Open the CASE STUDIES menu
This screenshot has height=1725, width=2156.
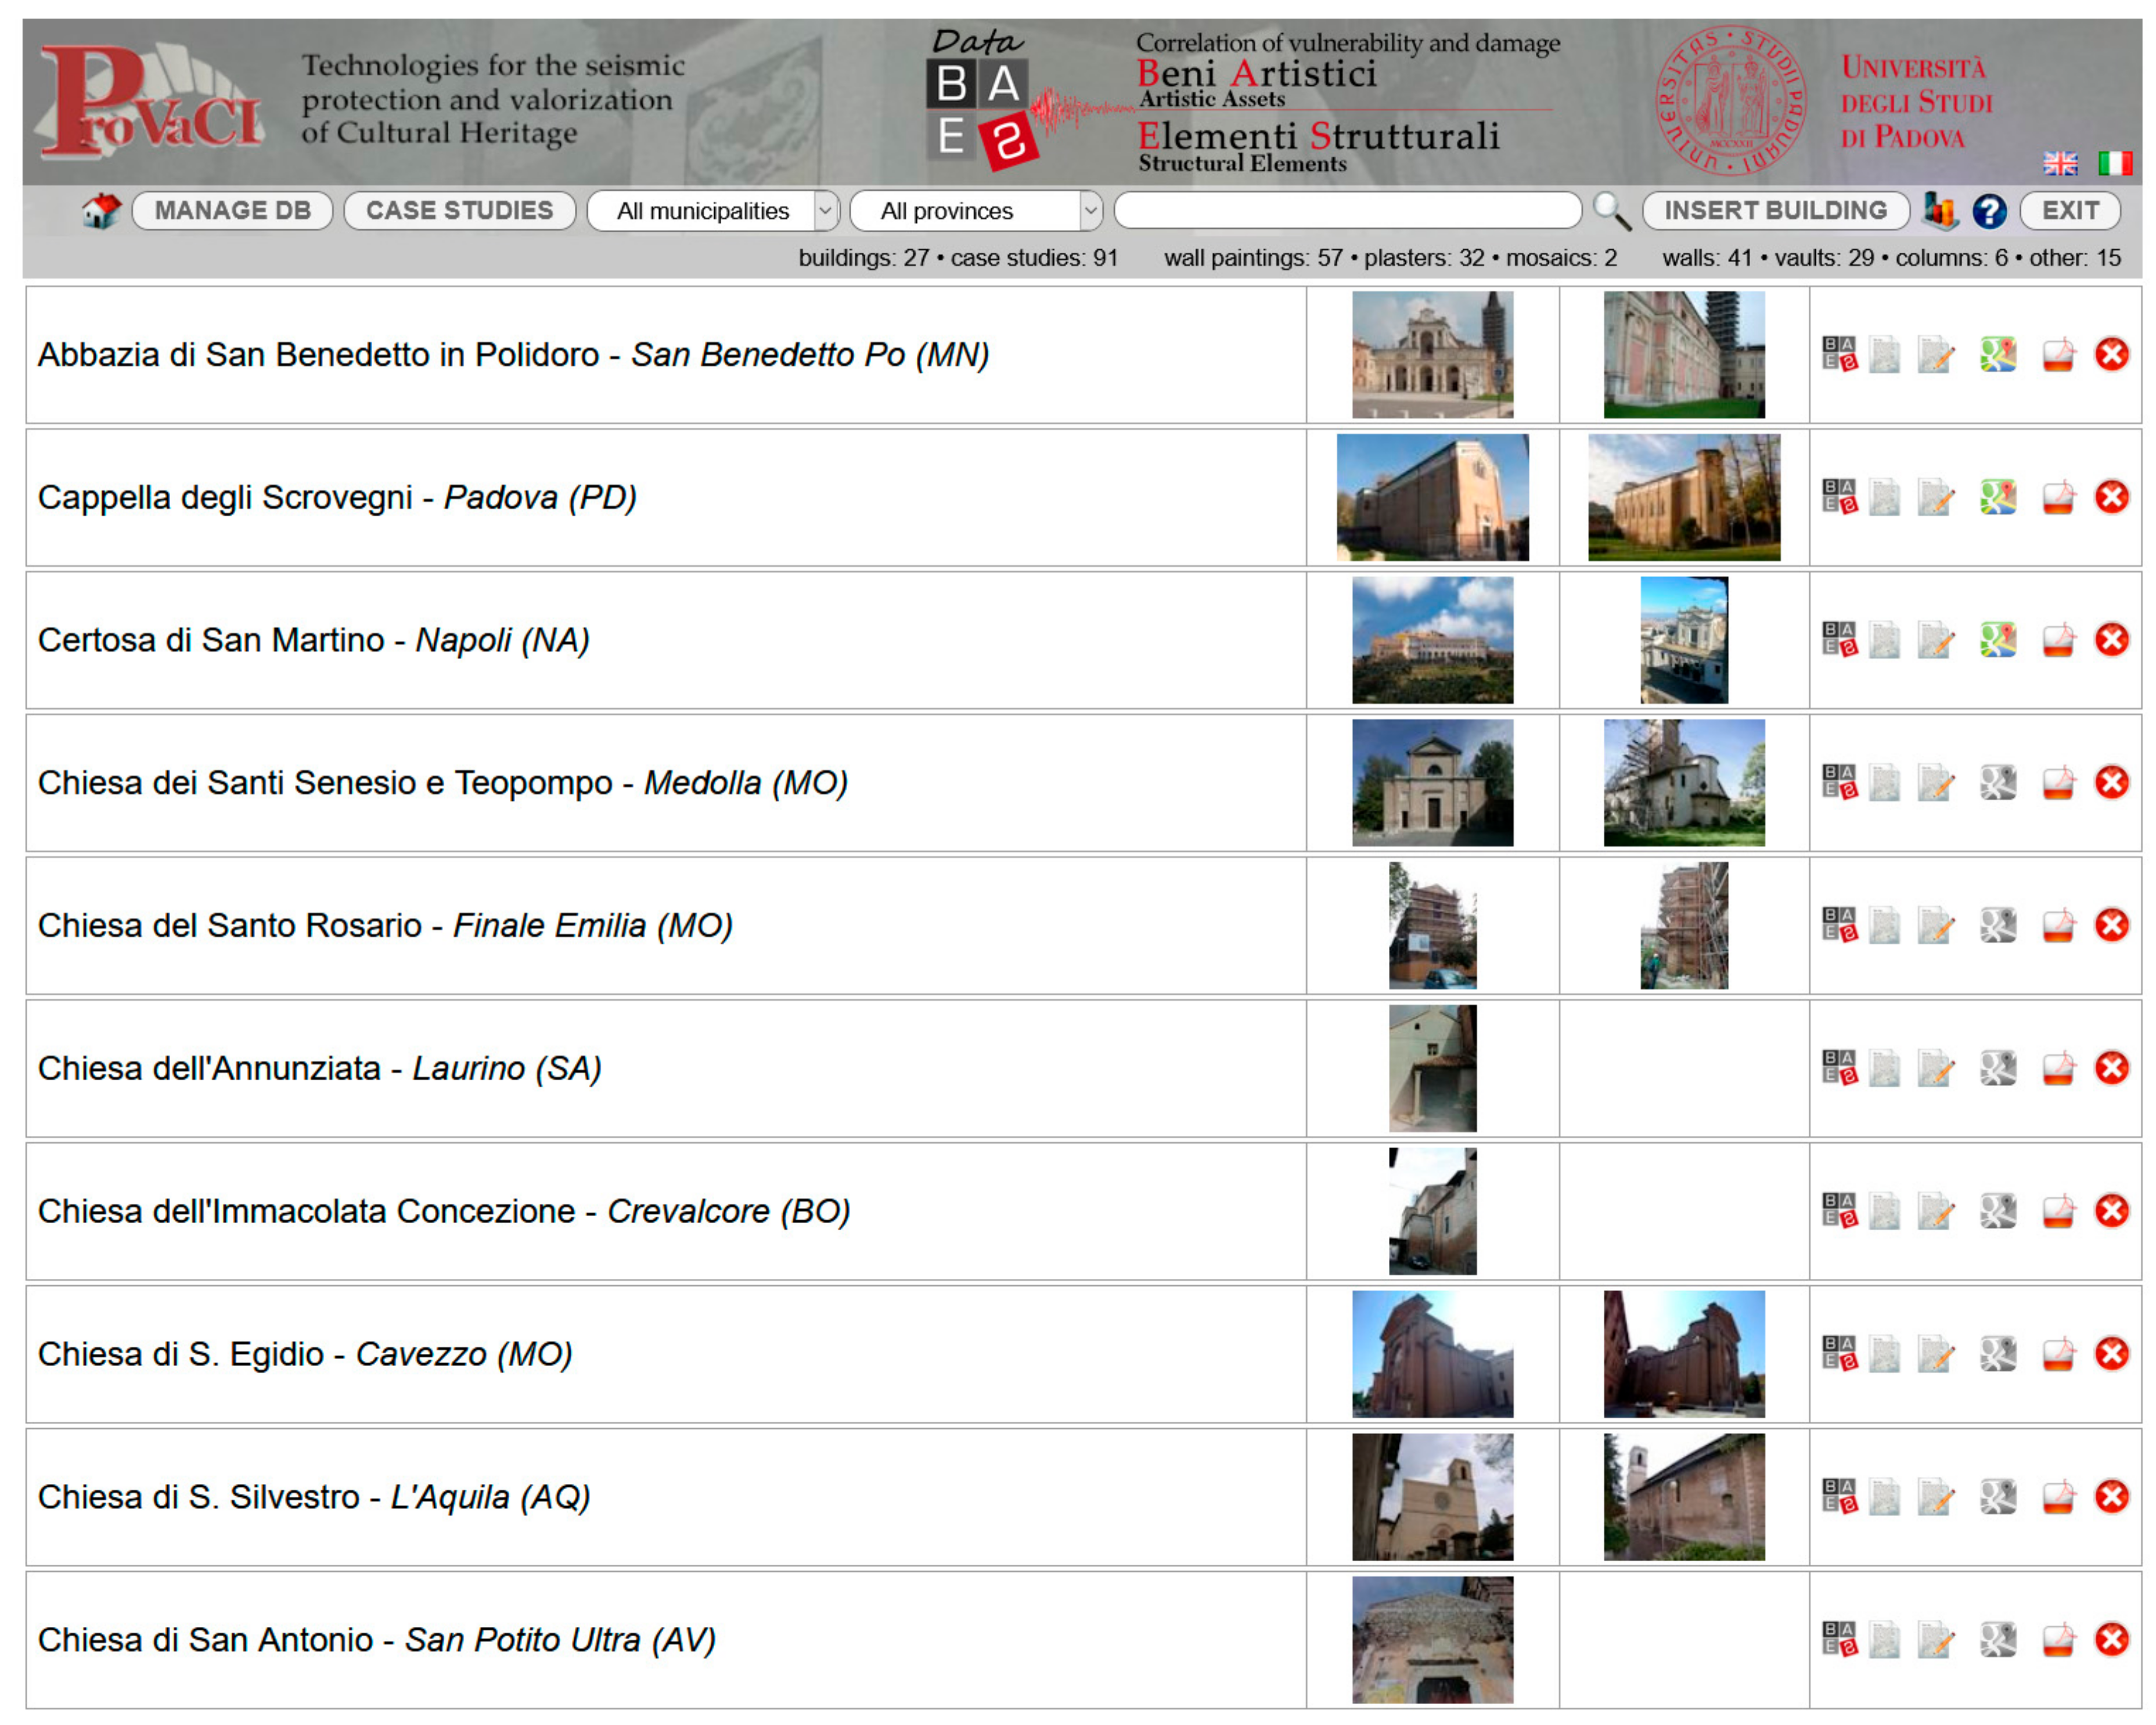pyautogui.click(x=459, y=211)
